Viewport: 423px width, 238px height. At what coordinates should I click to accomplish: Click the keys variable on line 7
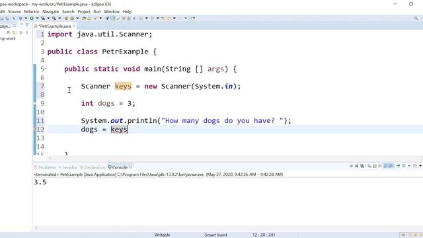[123, 86]
